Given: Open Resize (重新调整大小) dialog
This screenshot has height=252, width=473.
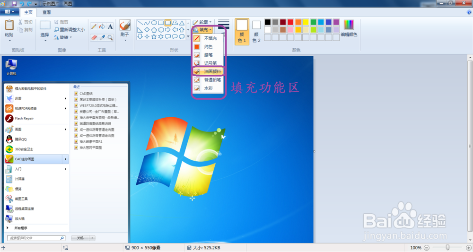Looking at the screenshot, I should (70, 29).
